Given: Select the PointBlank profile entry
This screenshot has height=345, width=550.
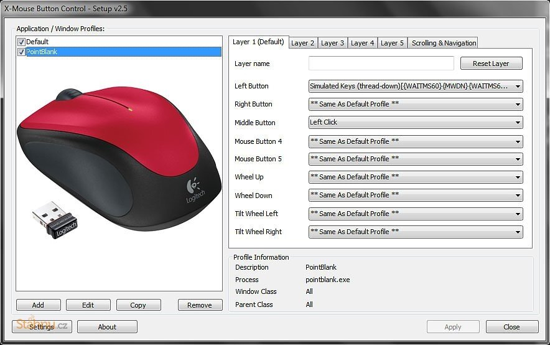Looking at the screenshot, I should pos(119,52).
